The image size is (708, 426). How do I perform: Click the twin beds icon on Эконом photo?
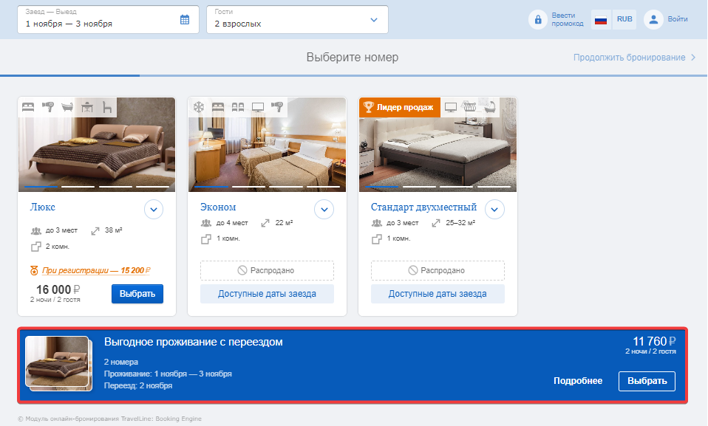238,107
